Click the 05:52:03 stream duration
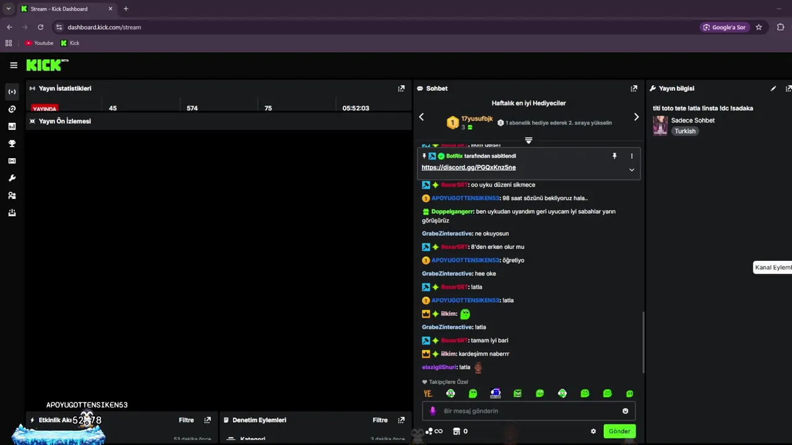 click(356, 108)
